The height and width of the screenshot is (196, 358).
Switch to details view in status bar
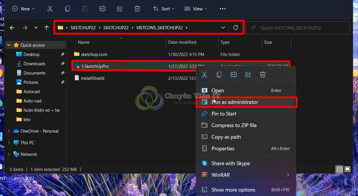pyautogui.click(x=339, y=169)
